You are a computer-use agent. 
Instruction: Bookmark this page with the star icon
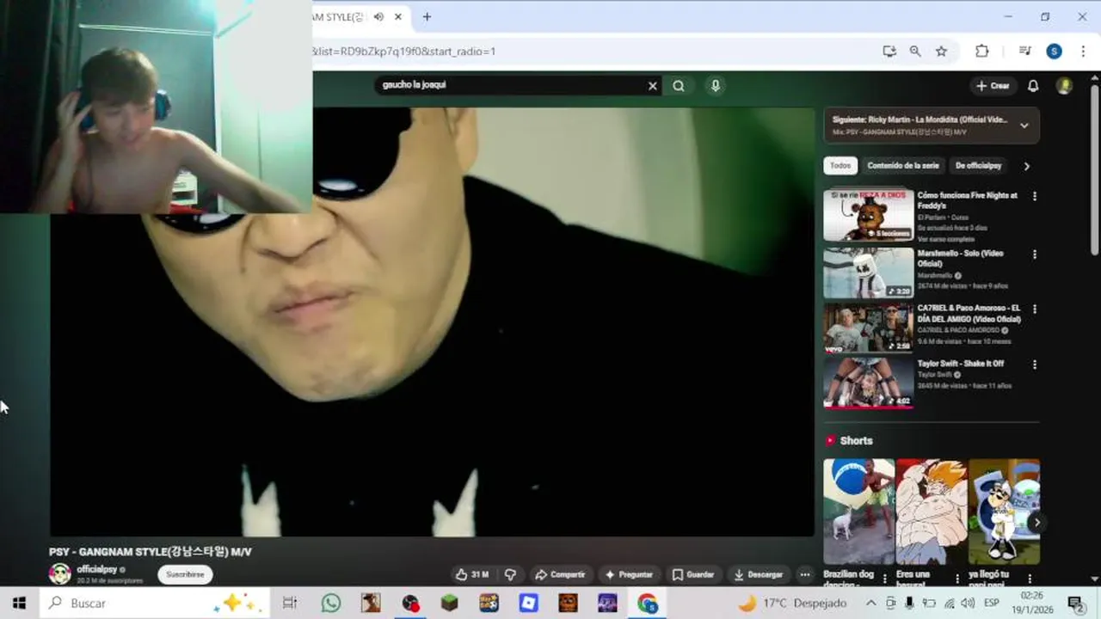[x=941, y=52]
